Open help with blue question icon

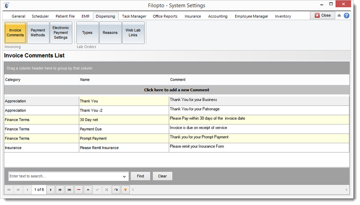tap(347, 16)
